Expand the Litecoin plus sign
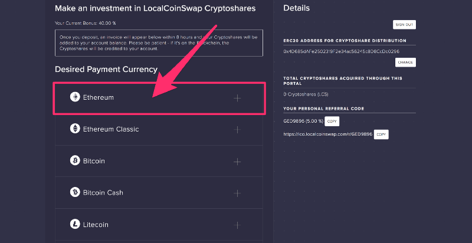 [x=237, y=225]
